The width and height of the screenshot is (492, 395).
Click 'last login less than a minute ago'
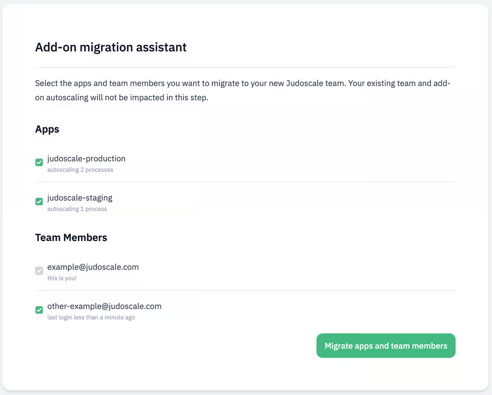click(x=91, y=317)
